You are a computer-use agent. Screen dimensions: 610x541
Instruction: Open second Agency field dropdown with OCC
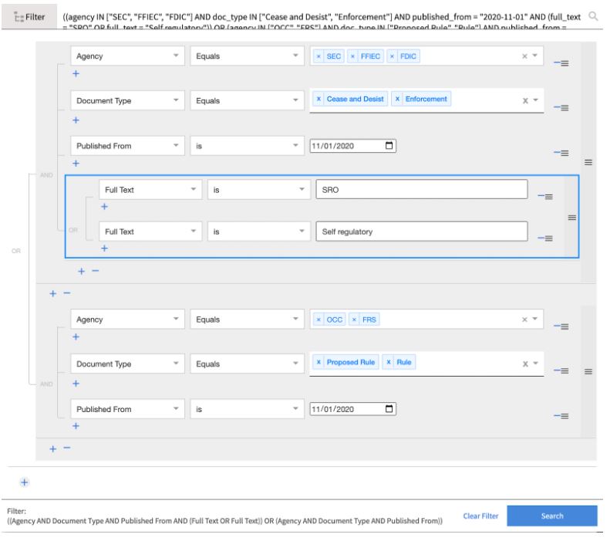click(127, 320)
